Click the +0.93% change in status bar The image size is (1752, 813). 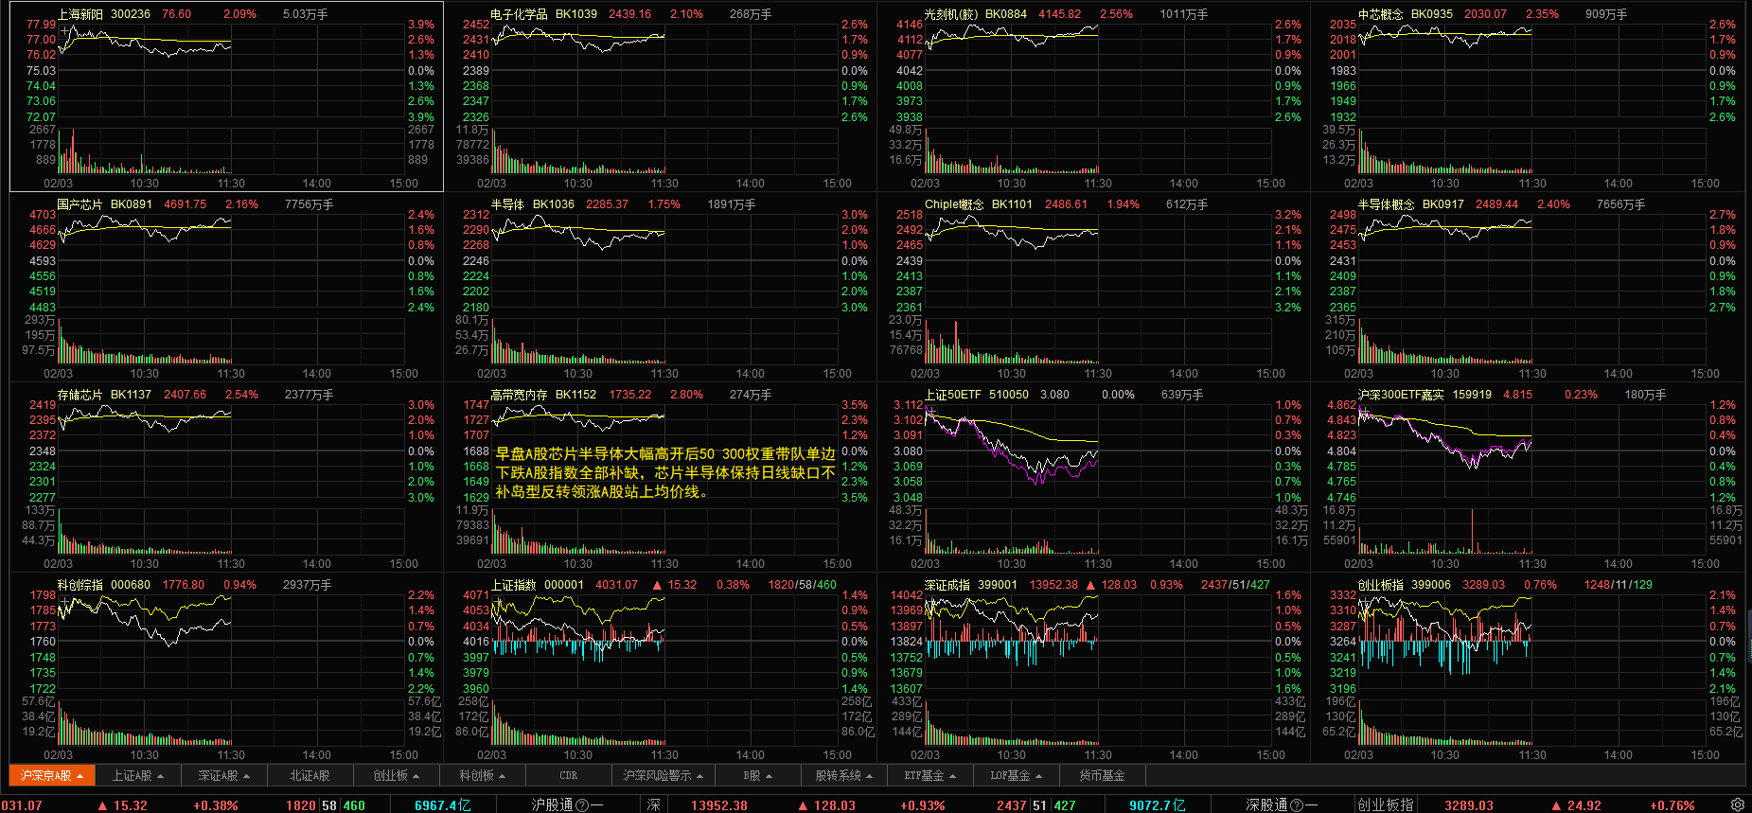(923, 805)
